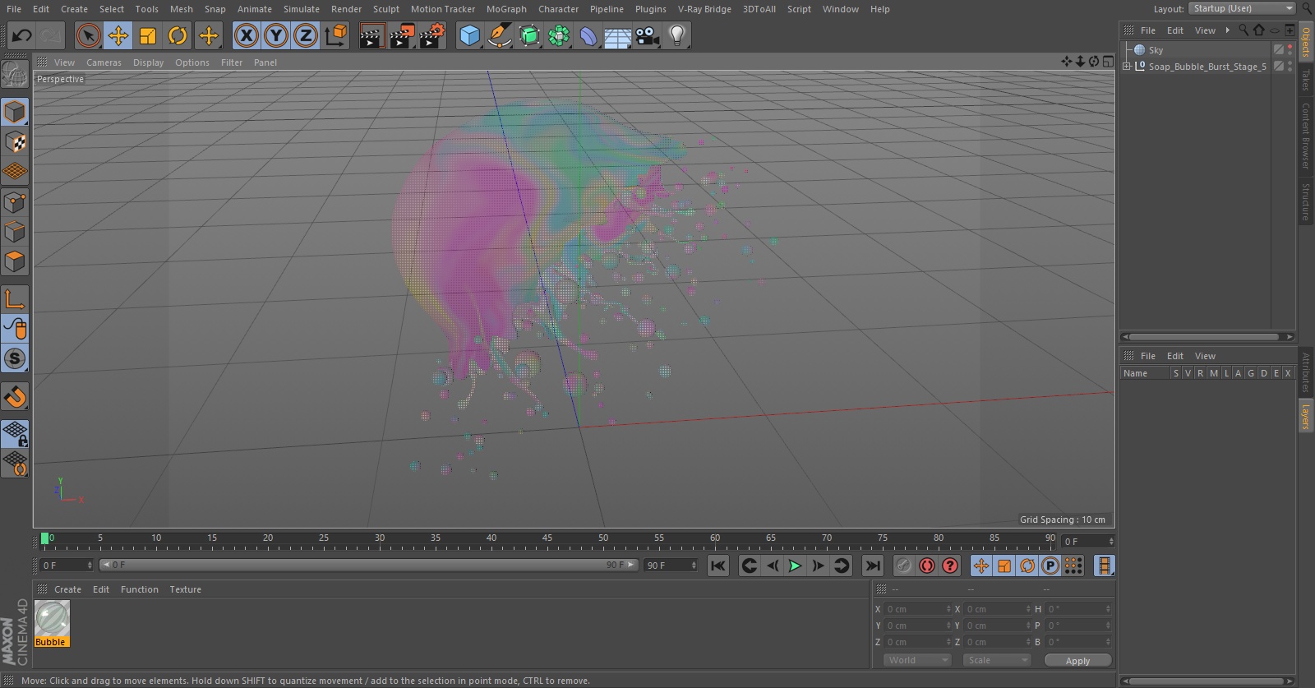Record active objects keyframe button
The height and width of the screenshot is (688, 1315).
904,566
